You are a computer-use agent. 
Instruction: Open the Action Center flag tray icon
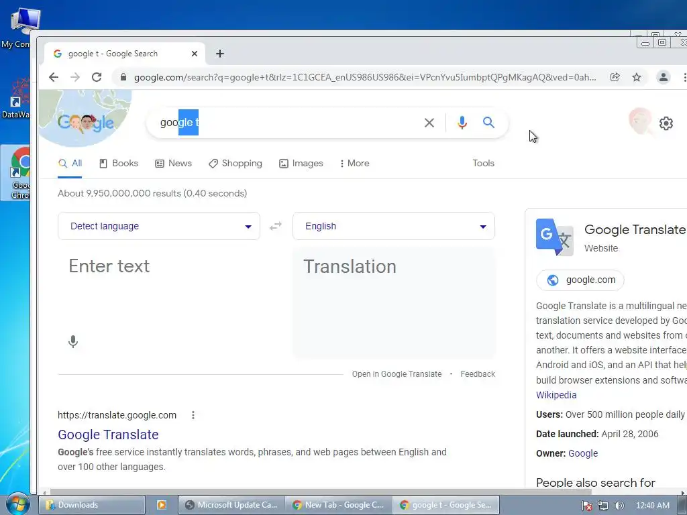587,506
